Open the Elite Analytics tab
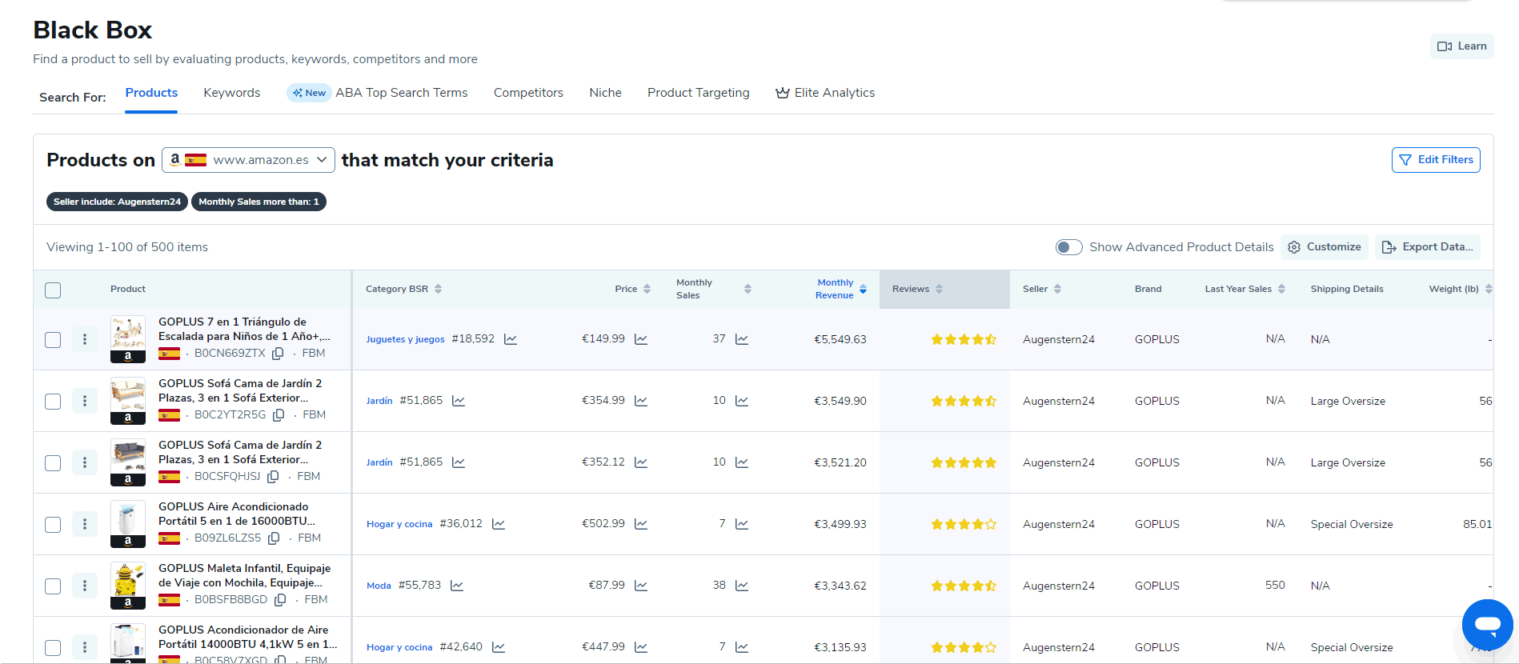 825,93
